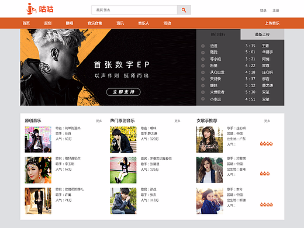Open 首页 in the navigation bar
Viewport: 304px width, 228px height.
tap(26, 23)
